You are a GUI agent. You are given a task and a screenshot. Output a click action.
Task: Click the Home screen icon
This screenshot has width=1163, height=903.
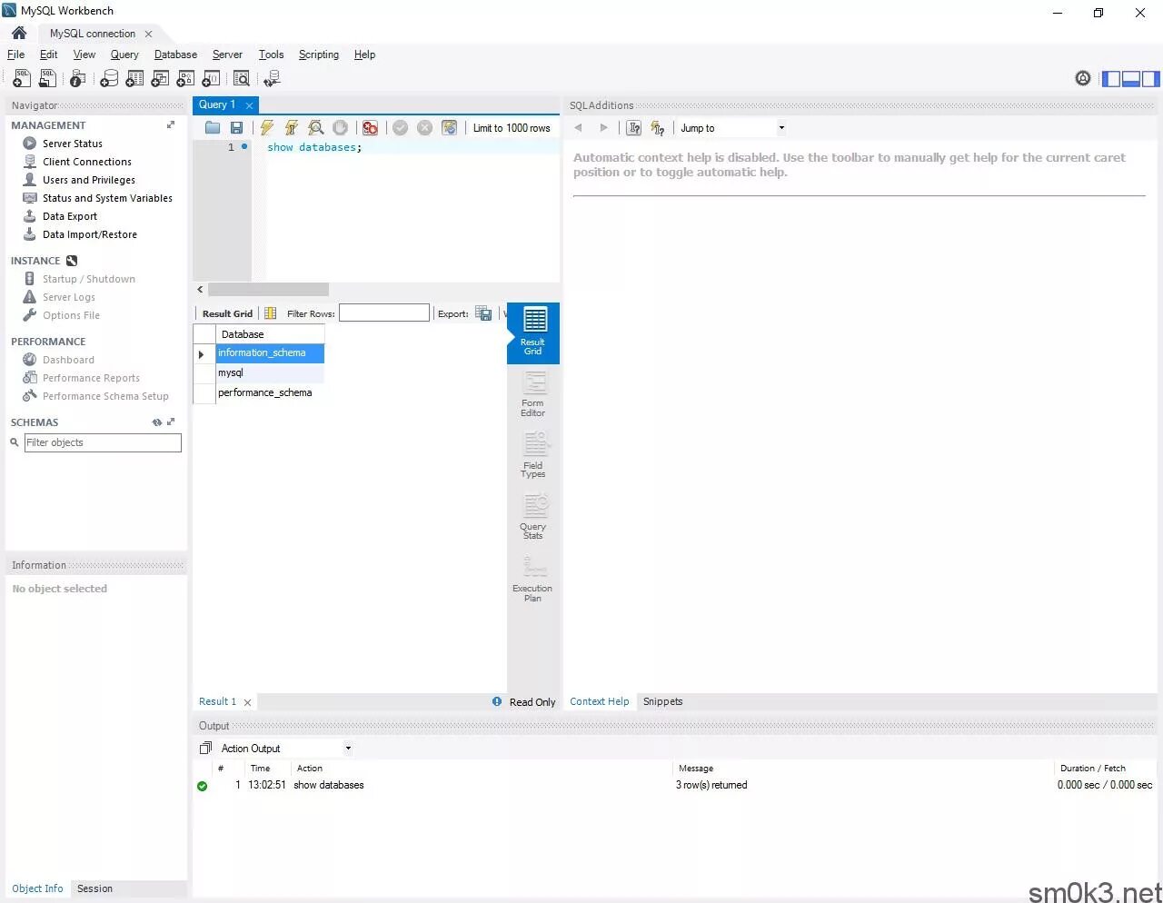(x=19, y=33)
